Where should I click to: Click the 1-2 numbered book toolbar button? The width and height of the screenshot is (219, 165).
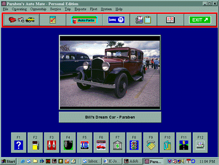tap(170, 20)
